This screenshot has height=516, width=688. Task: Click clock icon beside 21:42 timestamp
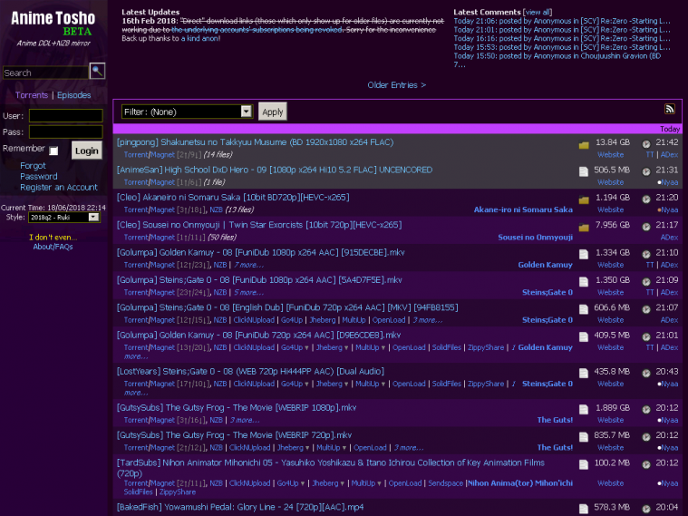(646, 144)
